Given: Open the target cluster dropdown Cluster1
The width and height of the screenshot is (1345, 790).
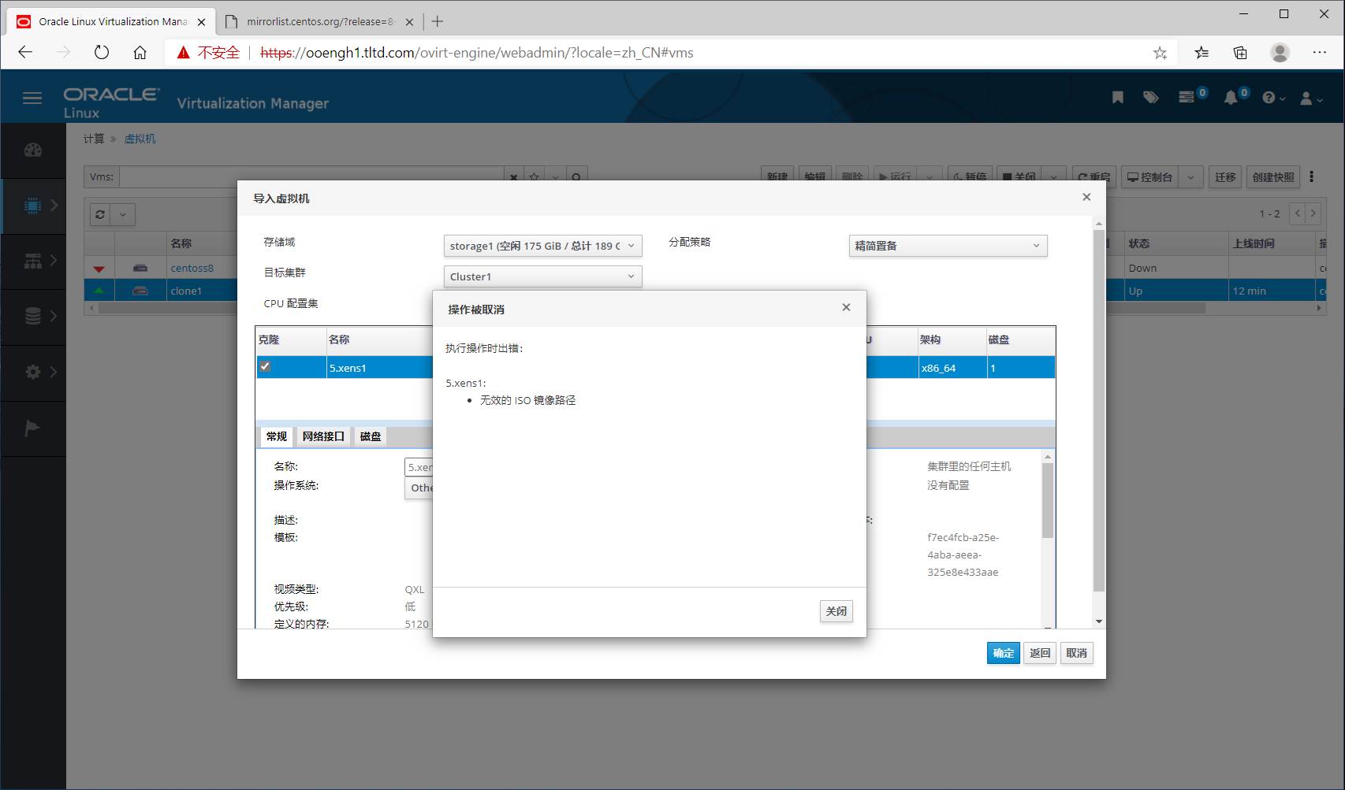Looking at the screenshot, I should click(542, 276).
